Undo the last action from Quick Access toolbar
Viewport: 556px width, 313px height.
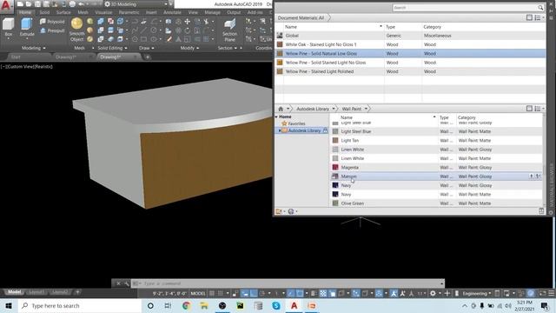pyautogui.click(x=81, y=4)
